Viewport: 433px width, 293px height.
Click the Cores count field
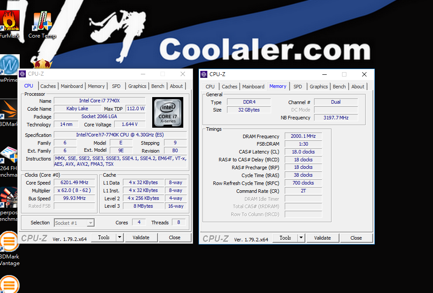pyautogui.click(x=139, y=222)
